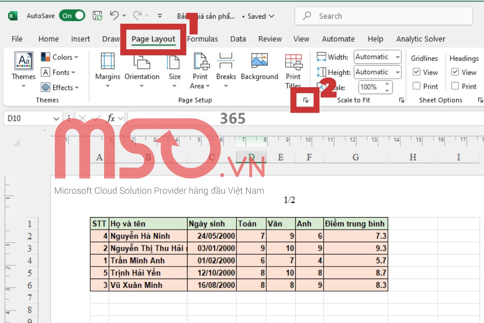Open the theme Fonts dropdown

coord(59,73)
